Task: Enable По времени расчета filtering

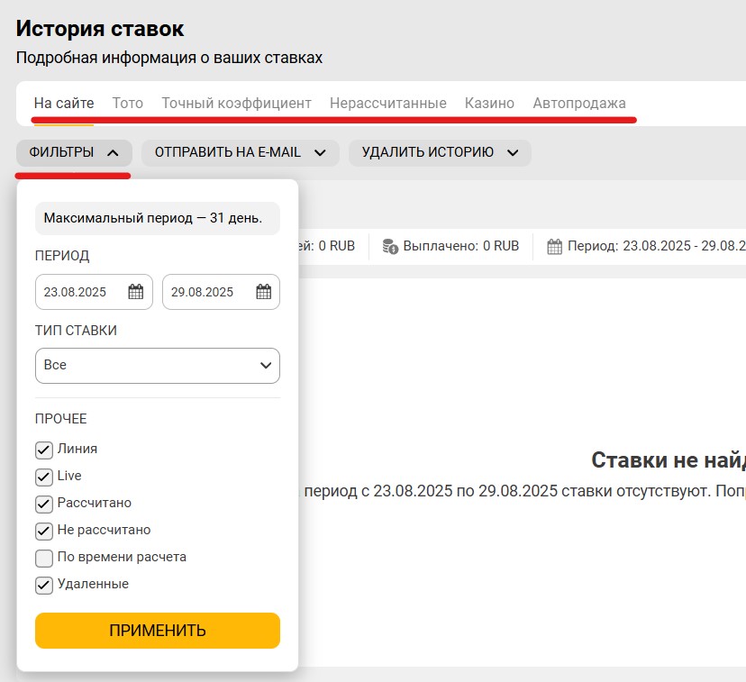Action: coord(44,557)
